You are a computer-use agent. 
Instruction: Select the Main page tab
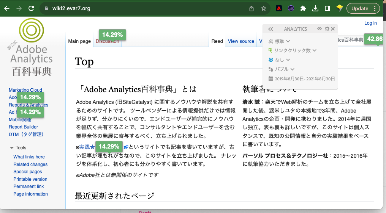pos(79,41)
